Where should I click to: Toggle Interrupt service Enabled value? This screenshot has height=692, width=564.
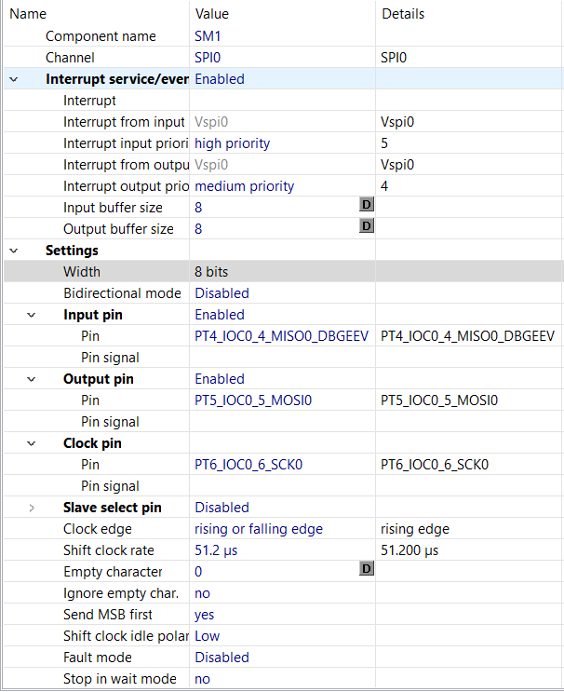(x=220, y=79)
